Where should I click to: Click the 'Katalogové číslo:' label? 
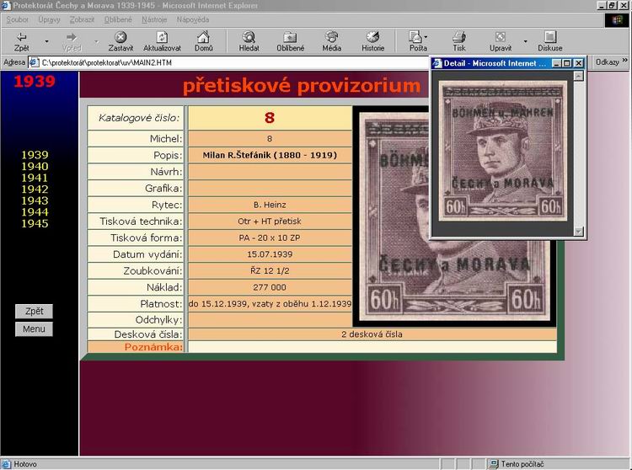139,118
